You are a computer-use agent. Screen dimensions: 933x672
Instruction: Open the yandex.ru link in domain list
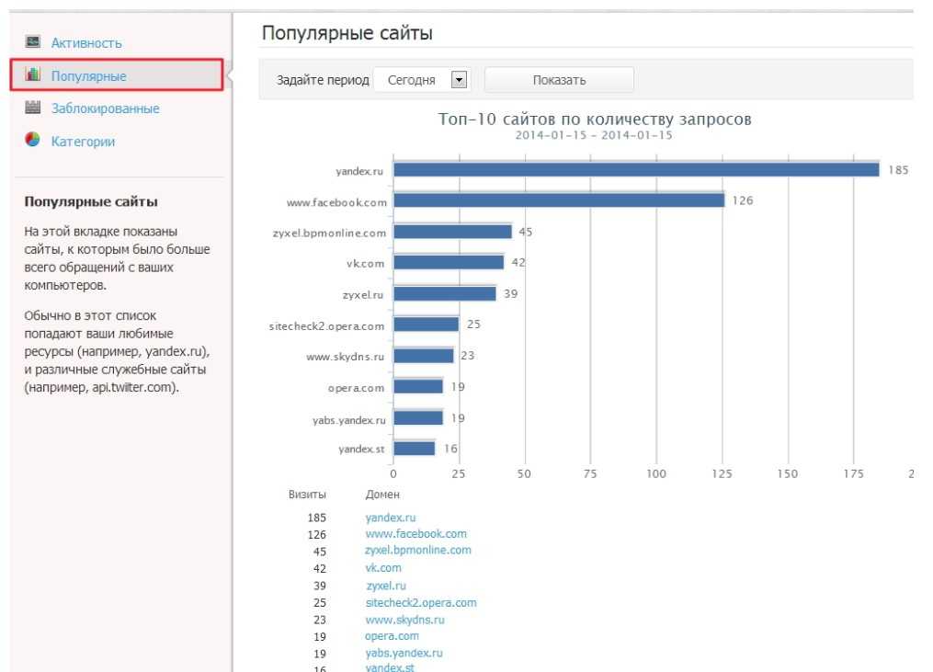(x=391, y=518)
